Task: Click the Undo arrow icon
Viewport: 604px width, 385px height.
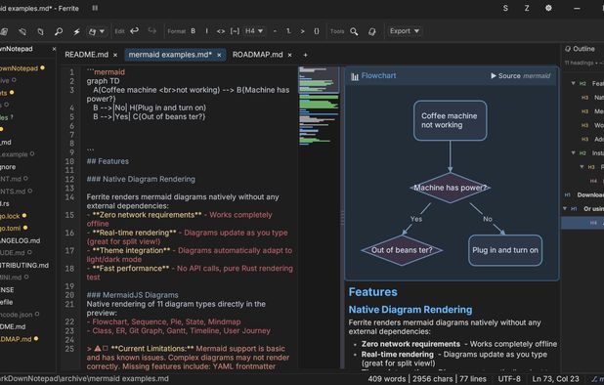Action: click(x=135, y=31)
